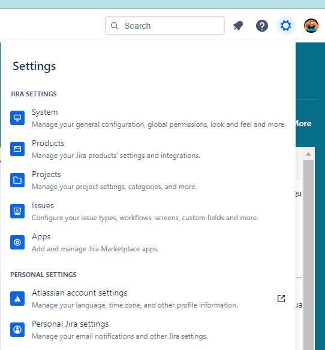The height and width of the screenshot is (350, 325).
Task: Click the Settings panel title
Action: click(x=34, y=66)
